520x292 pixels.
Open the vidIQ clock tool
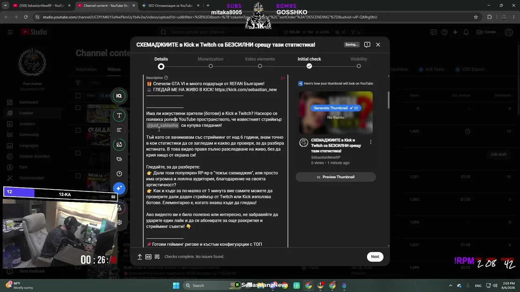pyautogui.click(x=119, y=174)
